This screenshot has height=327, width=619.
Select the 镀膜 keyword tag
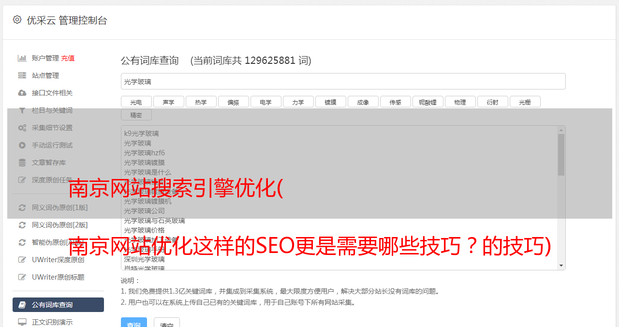click(x=331, y=102)
